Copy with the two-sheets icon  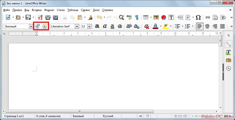73,17
